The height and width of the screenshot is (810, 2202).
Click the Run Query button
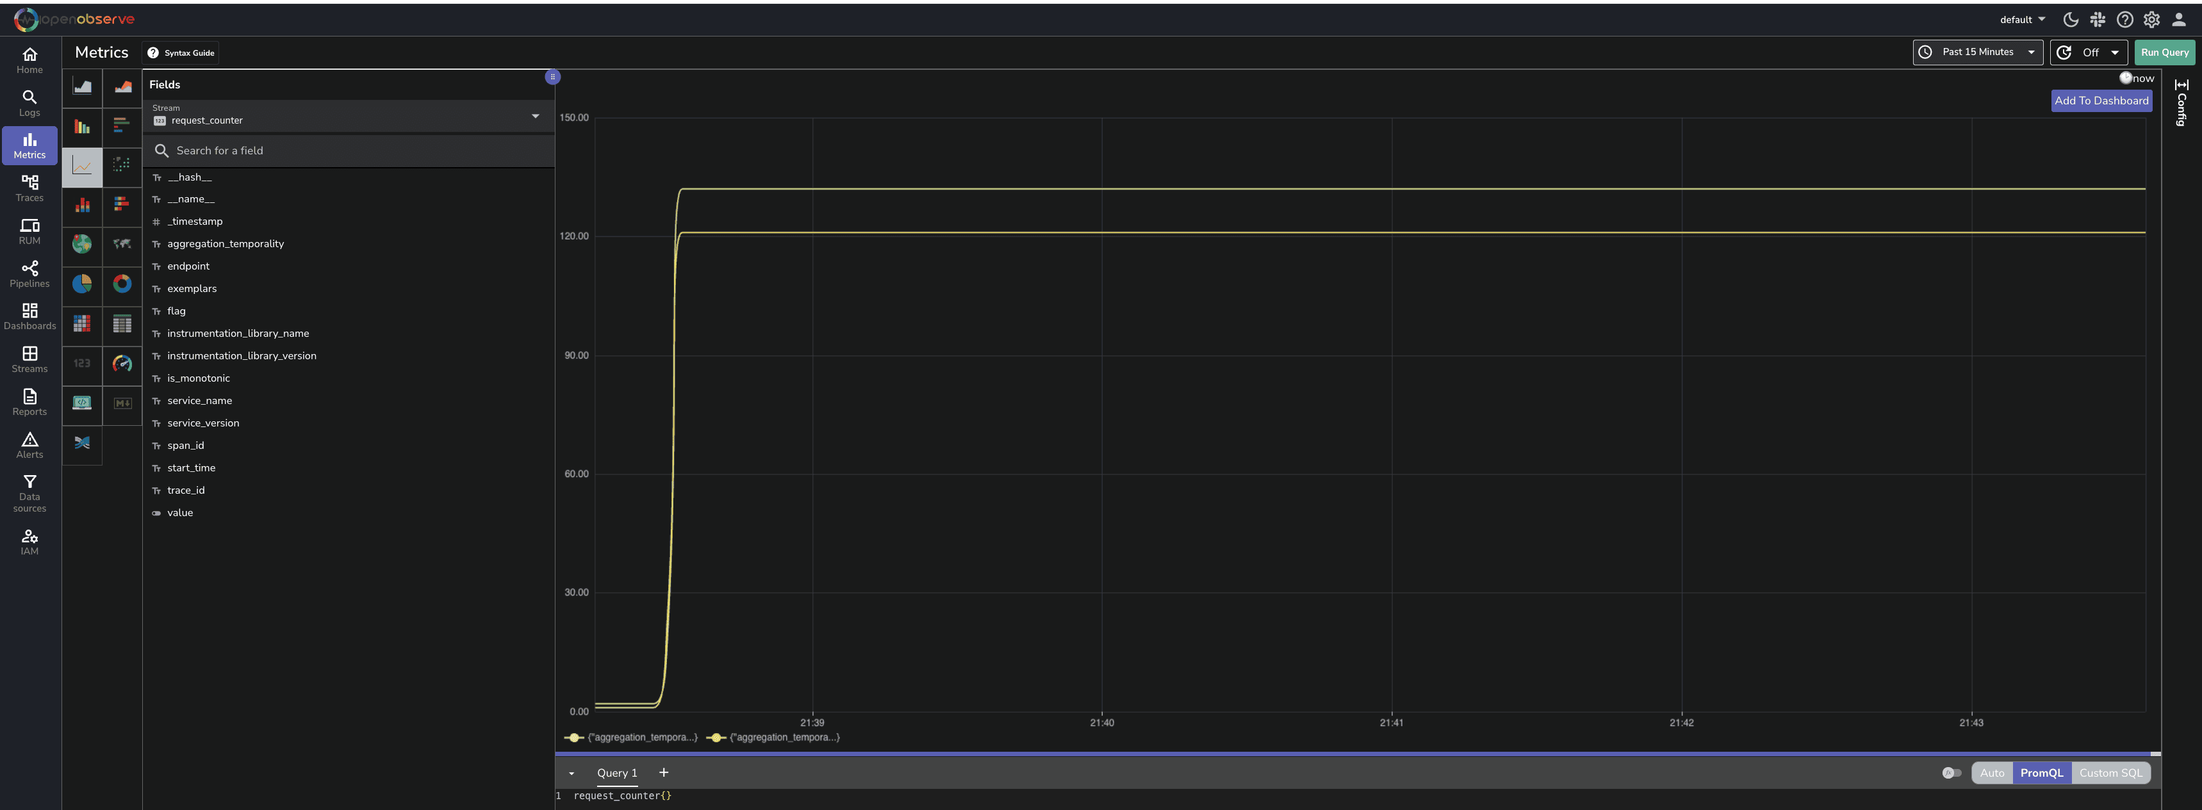2164,52
